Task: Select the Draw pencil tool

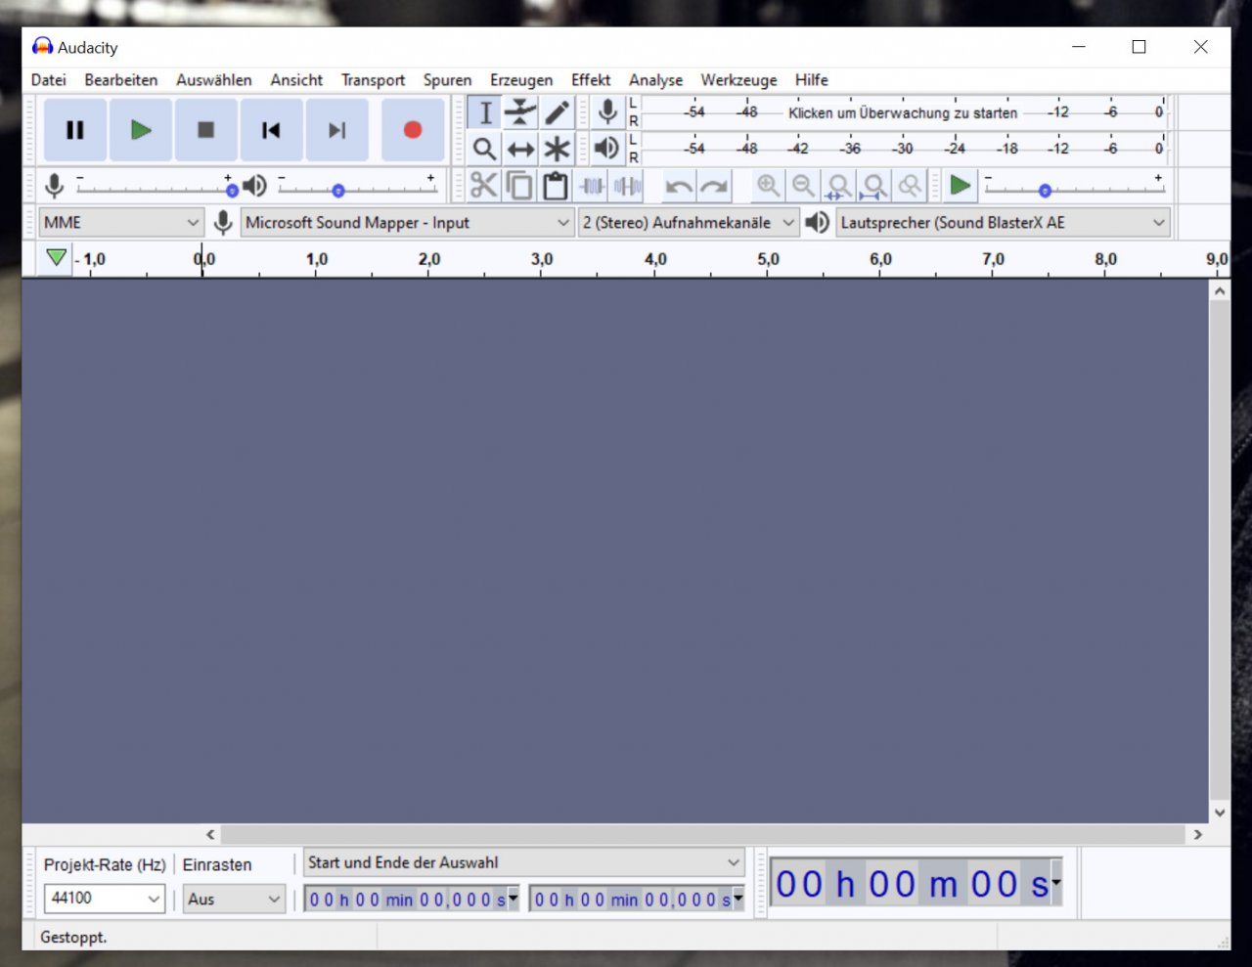Action: coord(557,112)
